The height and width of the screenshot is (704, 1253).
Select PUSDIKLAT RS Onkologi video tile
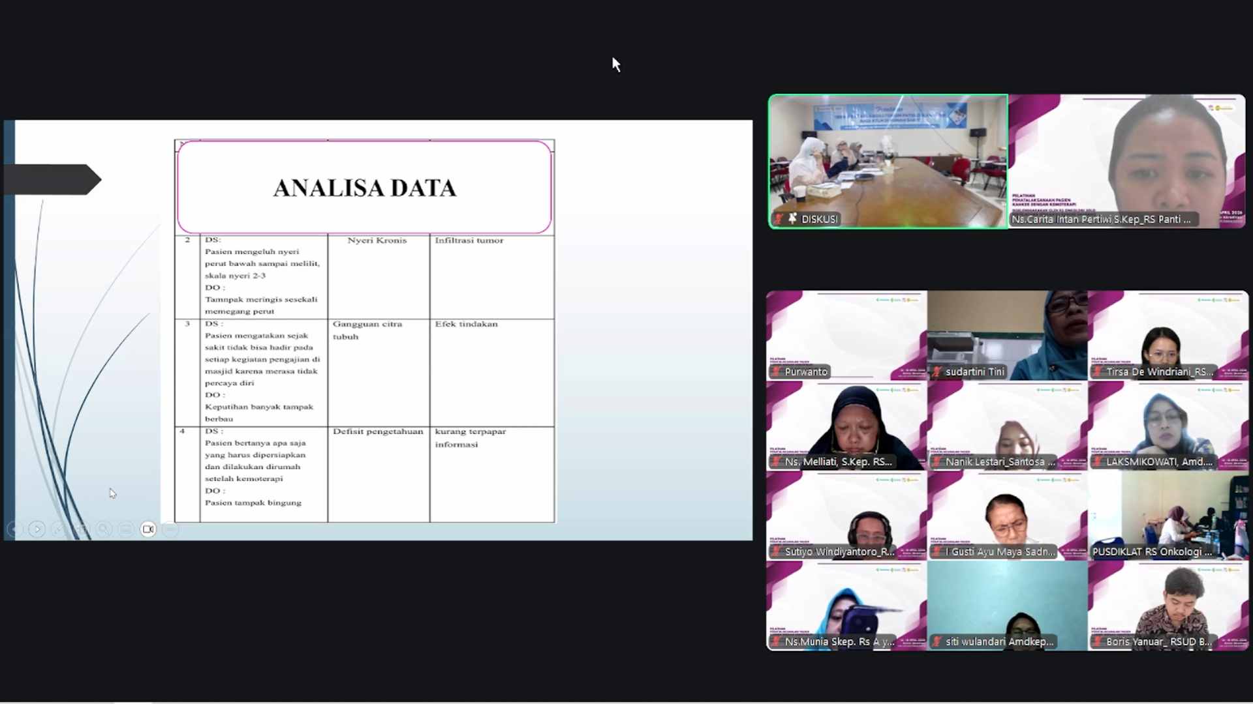click(x=1168, y=516)
